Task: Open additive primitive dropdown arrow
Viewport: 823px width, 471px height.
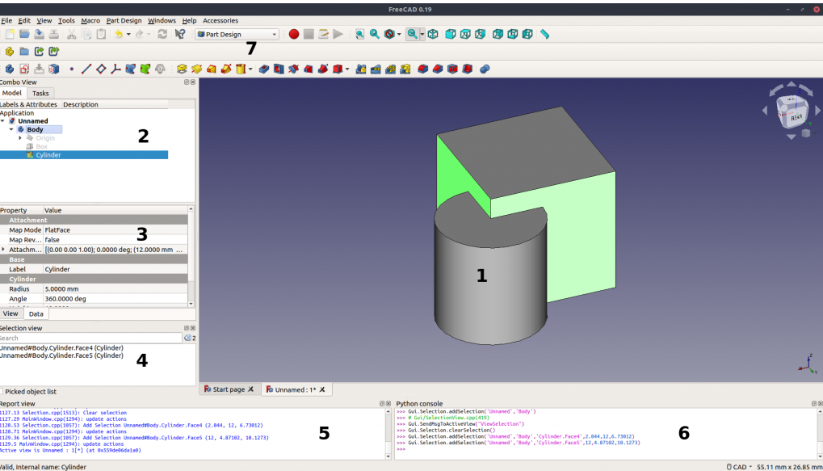Action: coord(250,69)
